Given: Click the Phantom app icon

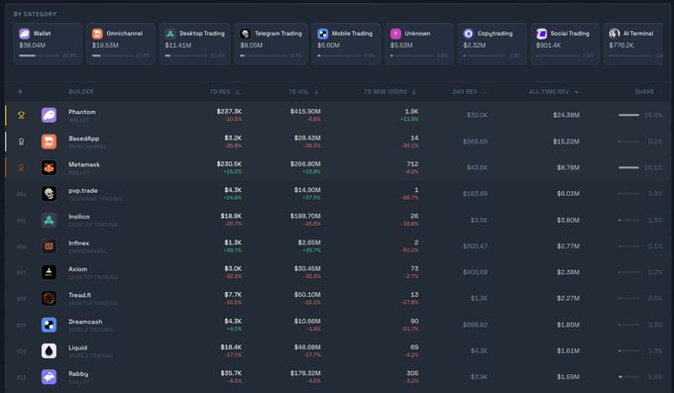Looking at the screenshot, I should coord(49,115).
